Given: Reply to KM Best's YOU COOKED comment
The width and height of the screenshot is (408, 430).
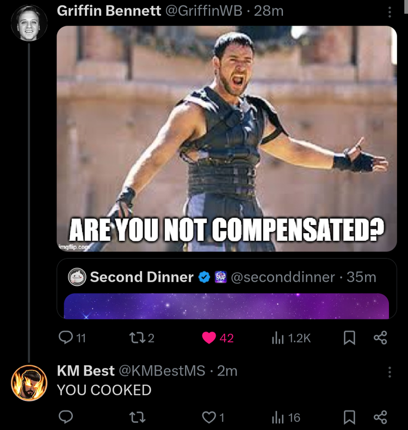Looking at the screenshot, I should tap(66, 417).
